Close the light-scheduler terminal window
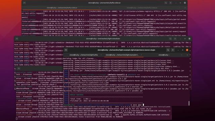 pyautogui.click(x=189, y=39)
